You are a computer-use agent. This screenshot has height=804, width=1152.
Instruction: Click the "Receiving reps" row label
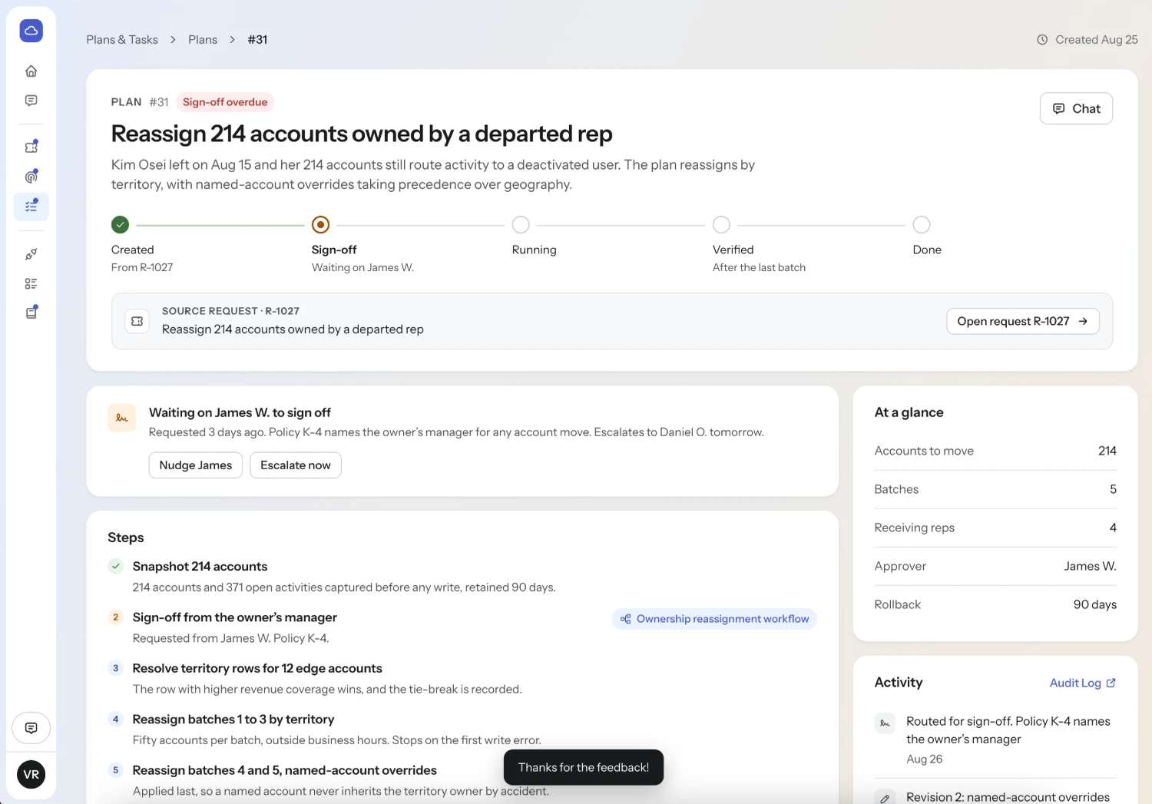pos(915,528)
